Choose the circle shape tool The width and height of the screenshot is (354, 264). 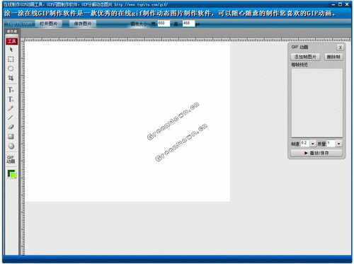[11, 146]
